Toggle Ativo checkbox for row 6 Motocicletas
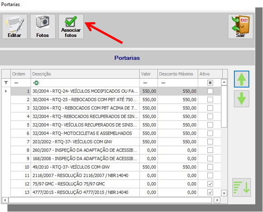Viewport: 263px width, 212px height. tap(210, 133)
